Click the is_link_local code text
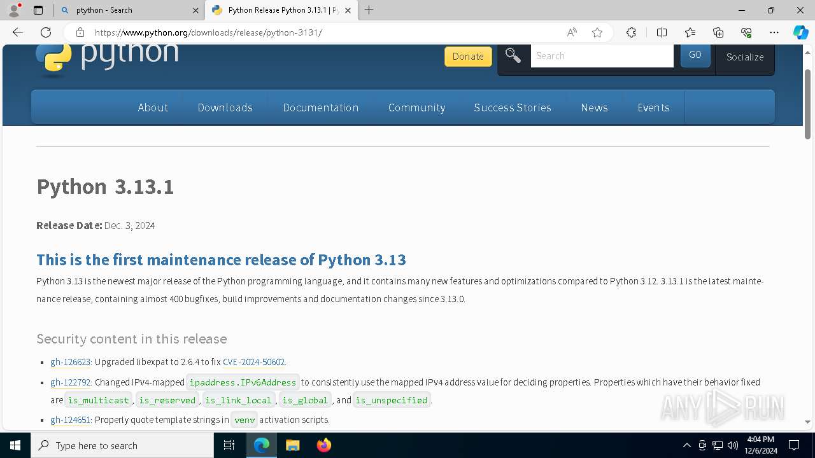The height and width of the screenshot is (458, 815). [x=238, y=400]
